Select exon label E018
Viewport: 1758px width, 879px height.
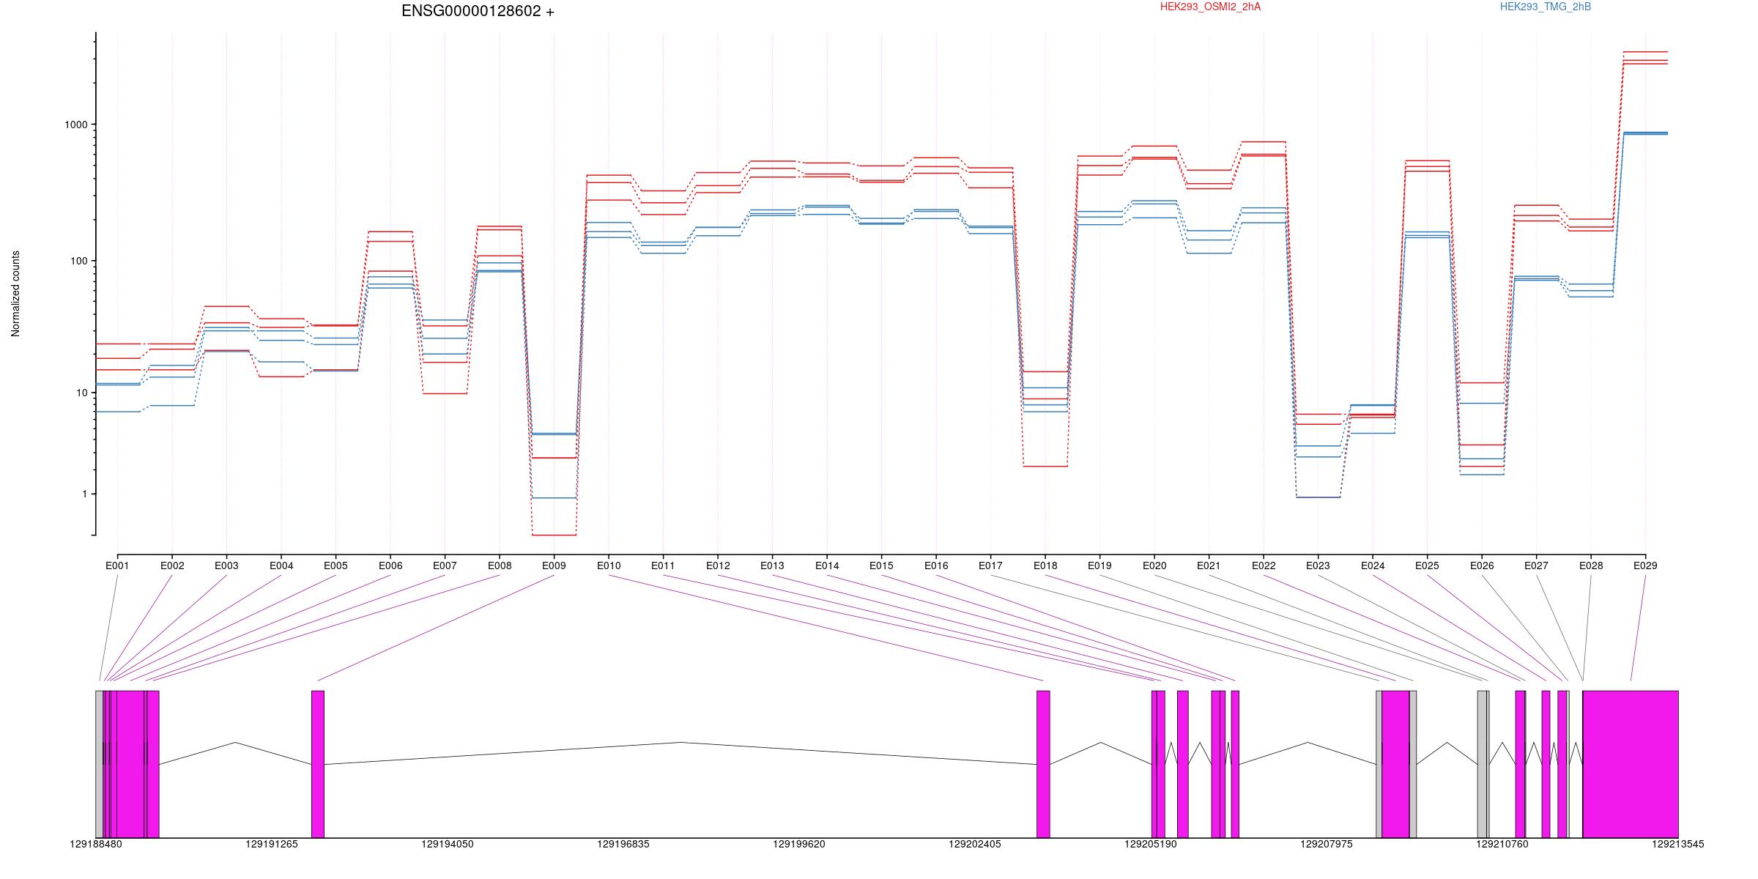point(1045,565)
